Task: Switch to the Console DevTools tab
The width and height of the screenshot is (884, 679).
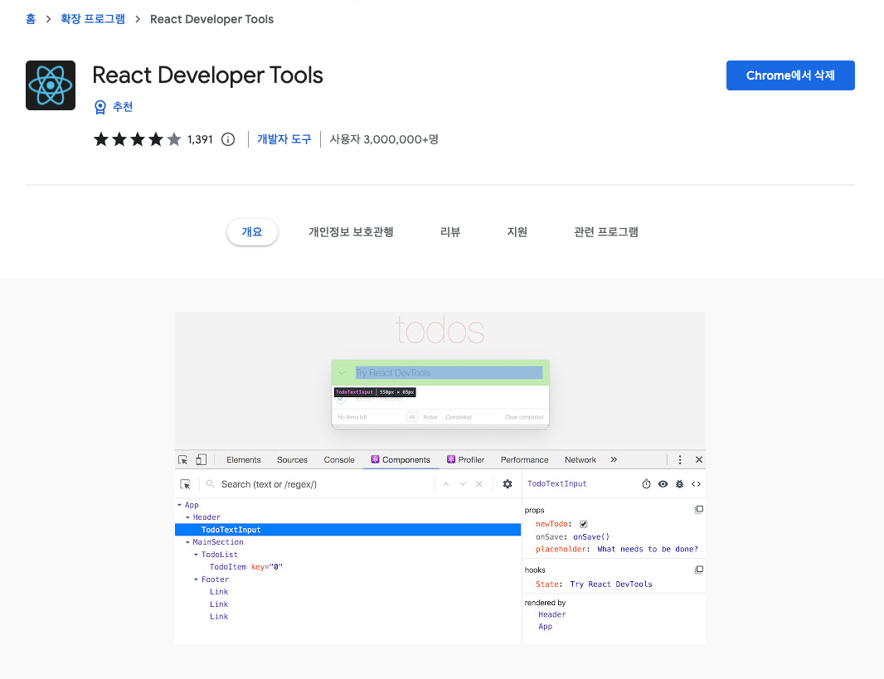Action: [x=339, y=460]
